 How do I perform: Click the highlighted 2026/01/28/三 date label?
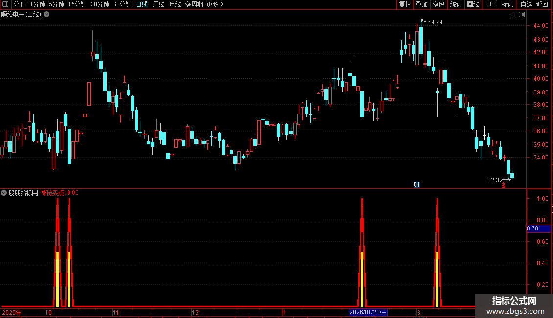click(368, 312)
